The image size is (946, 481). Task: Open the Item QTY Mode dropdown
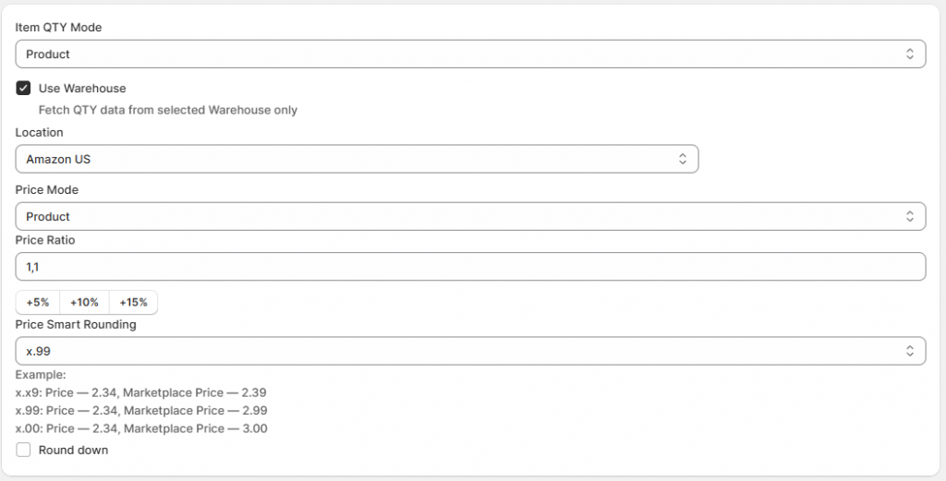[462, 54]
